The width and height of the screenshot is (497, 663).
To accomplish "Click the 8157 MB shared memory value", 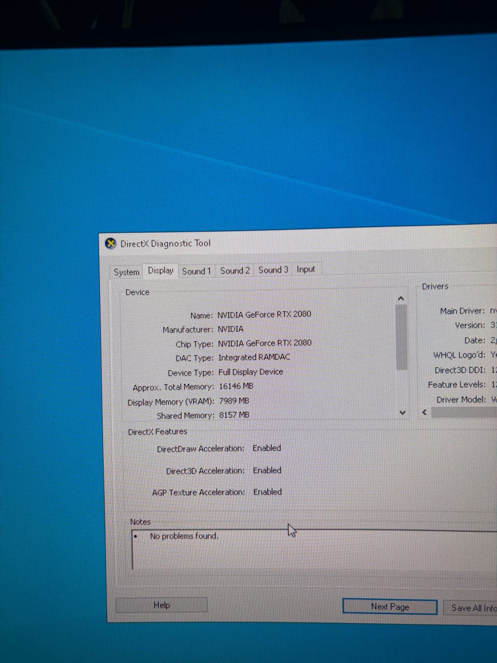I will click(234, 415).
